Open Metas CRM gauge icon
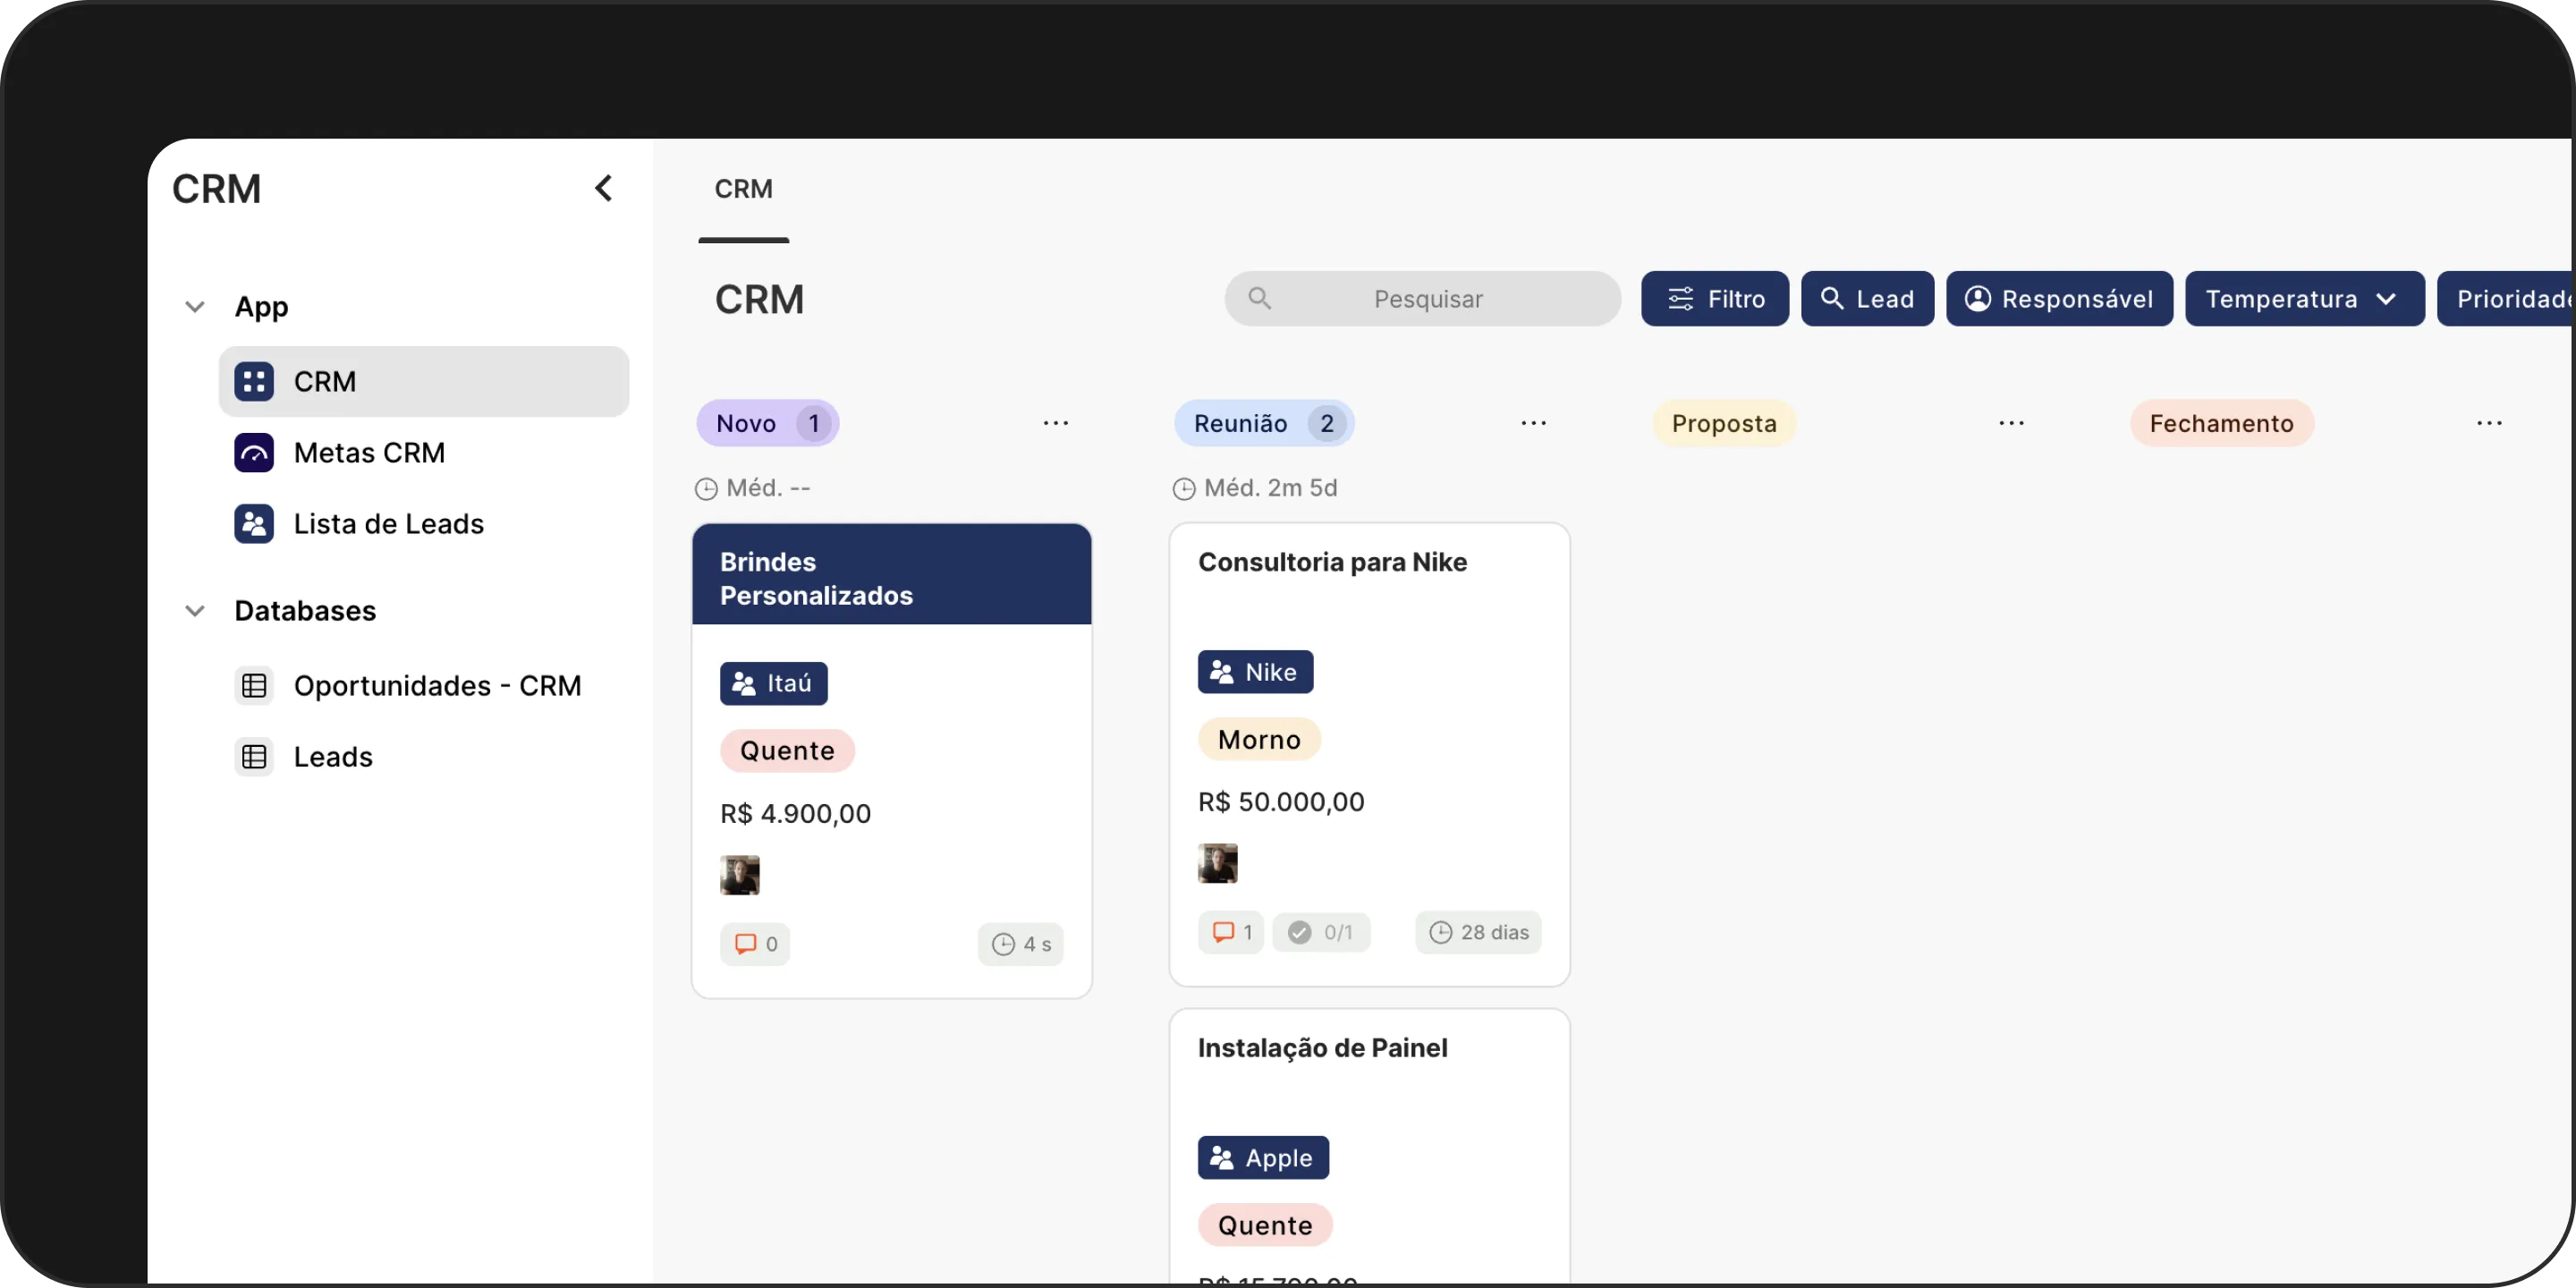The image size is (2576, 1288). click(254, 453)
